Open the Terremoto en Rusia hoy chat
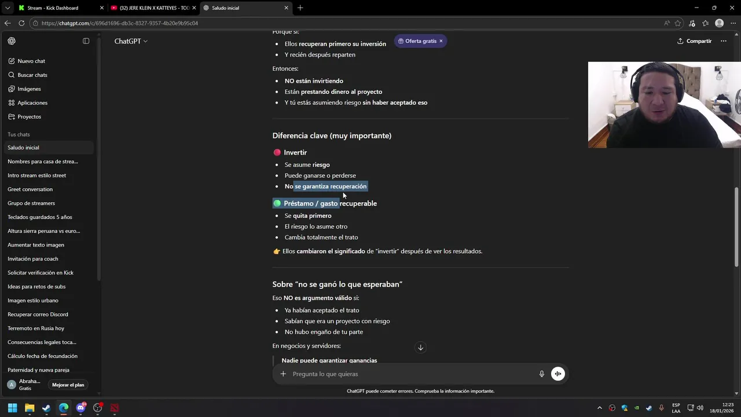 coord(36,328)
